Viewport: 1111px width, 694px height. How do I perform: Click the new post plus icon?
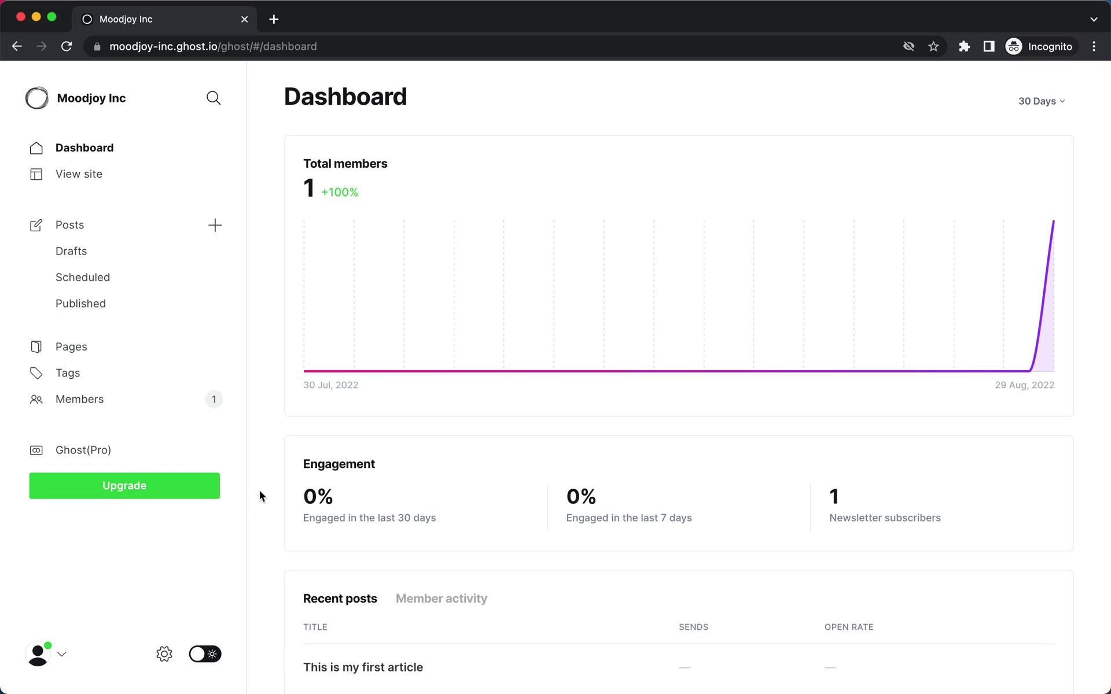215,225
